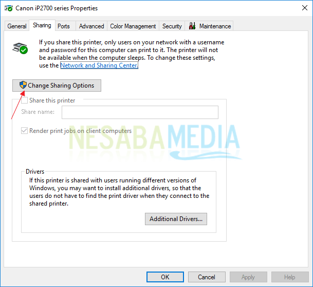The image size is (313, 287).
Task: Go to the Advanced tab
Action: [91, 26]
